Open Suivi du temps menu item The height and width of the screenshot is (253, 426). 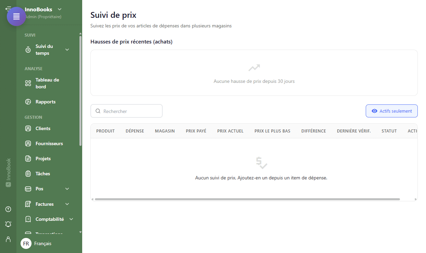point(47,50)
